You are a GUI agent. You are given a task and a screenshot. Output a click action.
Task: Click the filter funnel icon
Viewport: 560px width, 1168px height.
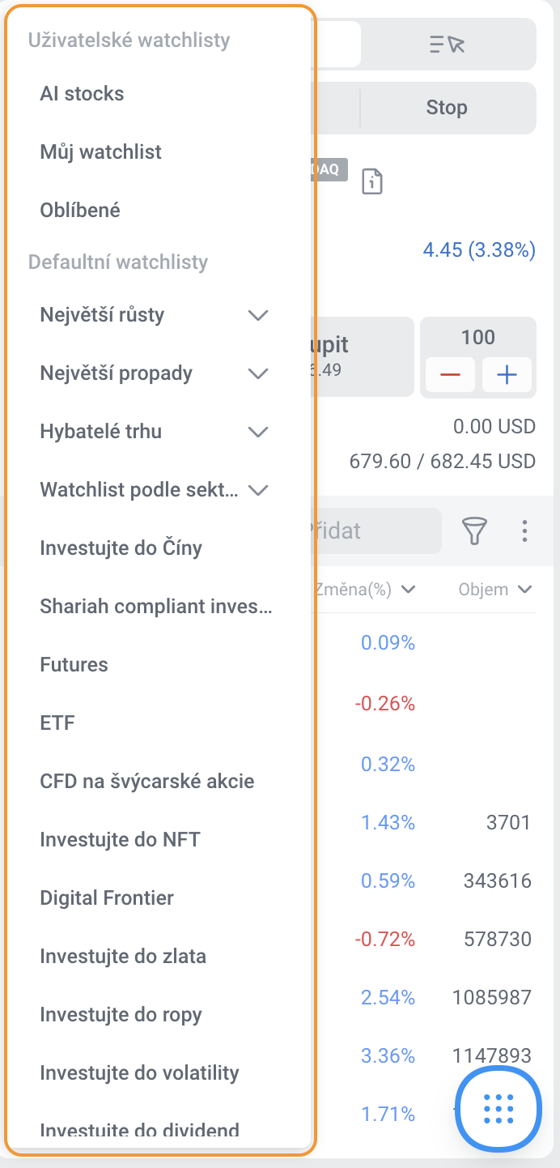(475, 531)
